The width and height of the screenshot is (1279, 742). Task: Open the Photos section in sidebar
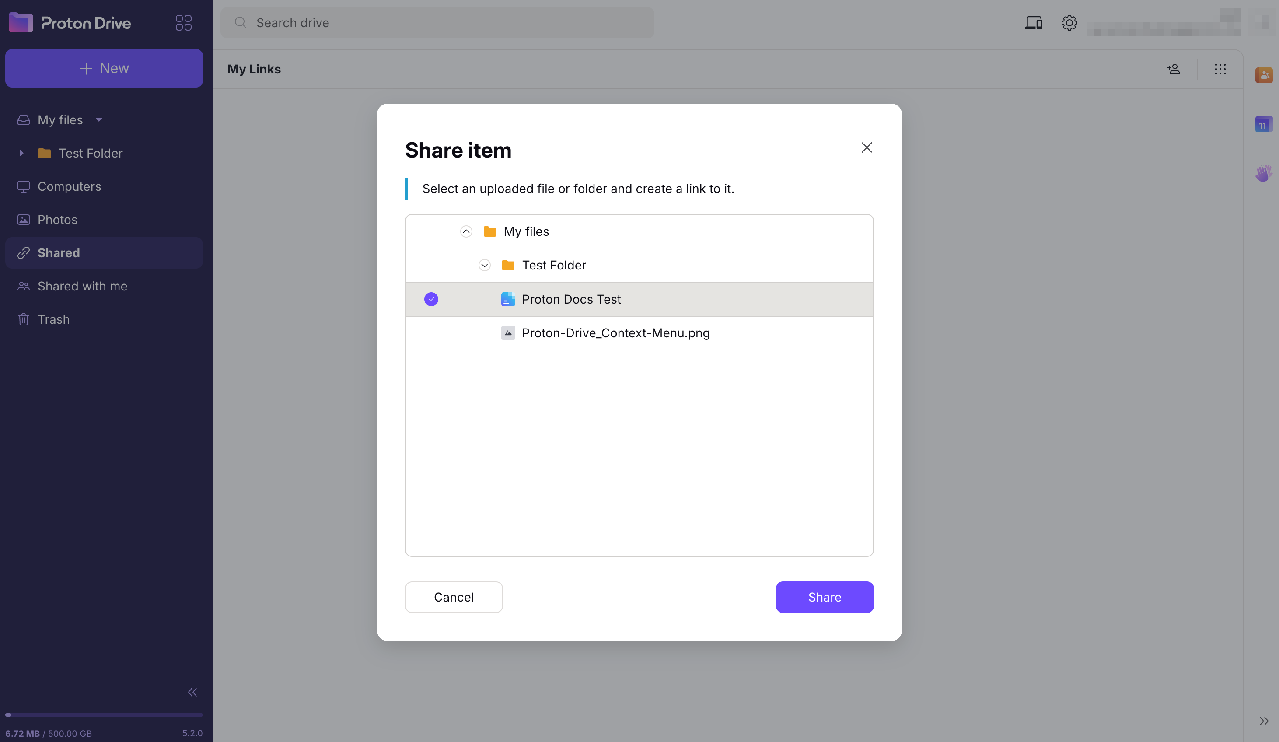tap(57, 219)
